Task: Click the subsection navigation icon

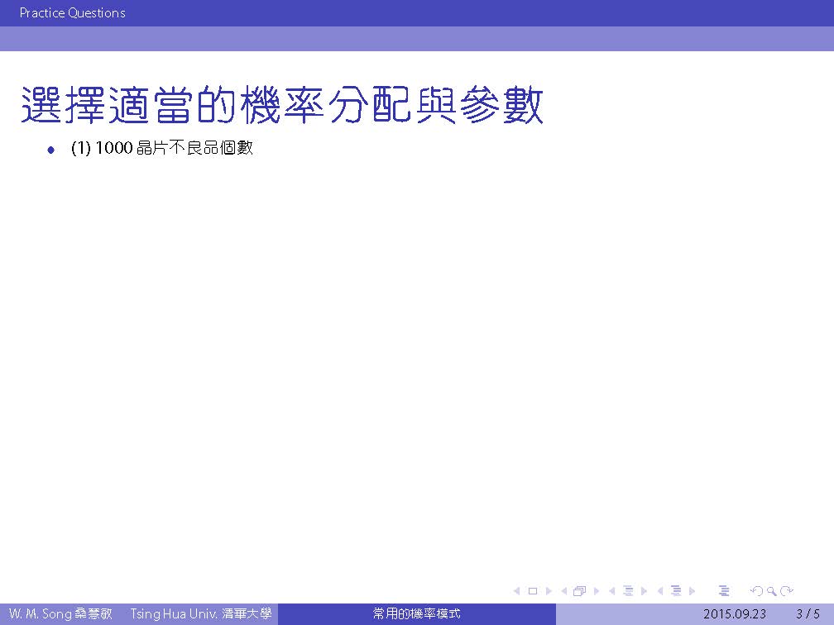Action: pos(628,591)
